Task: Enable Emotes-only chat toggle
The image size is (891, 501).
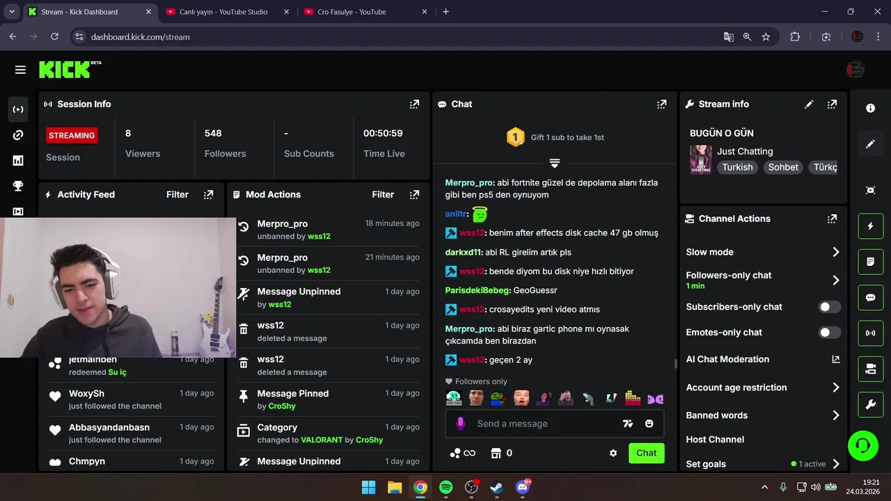Action: coord(829,333)
